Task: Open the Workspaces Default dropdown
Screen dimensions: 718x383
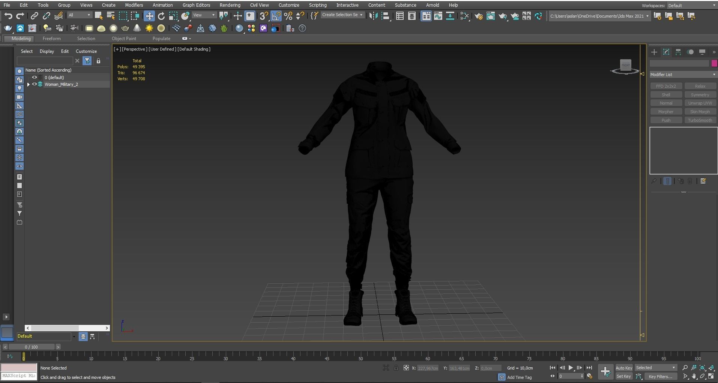Action: click(691, 5)
